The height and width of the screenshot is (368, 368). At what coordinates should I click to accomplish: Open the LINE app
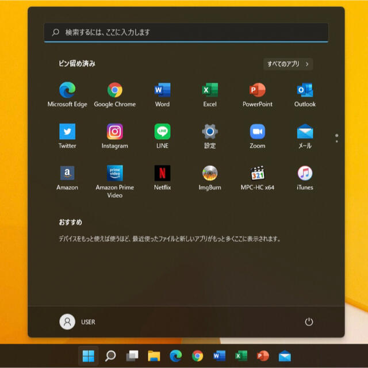pos(162,136)
